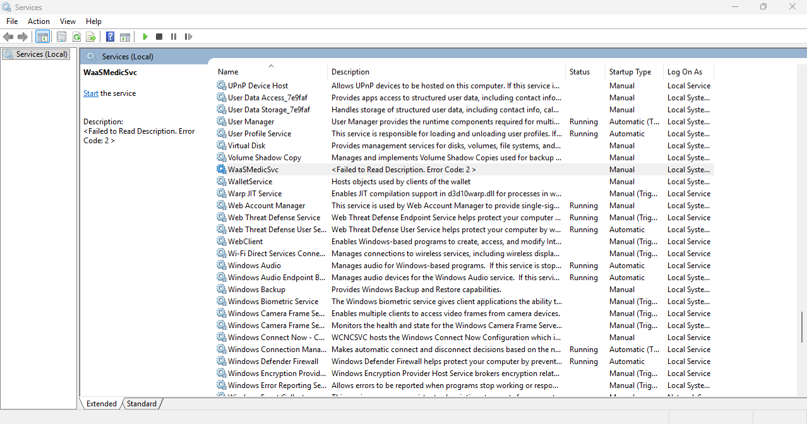Click the Stop Service square icon
Viewport: 807px width, 424px height.
pos(159,37)
